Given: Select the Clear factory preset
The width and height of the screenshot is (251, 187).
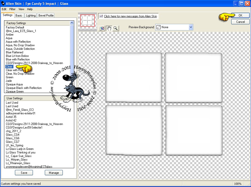Looking at the screenshot, I should click(9, 67).
